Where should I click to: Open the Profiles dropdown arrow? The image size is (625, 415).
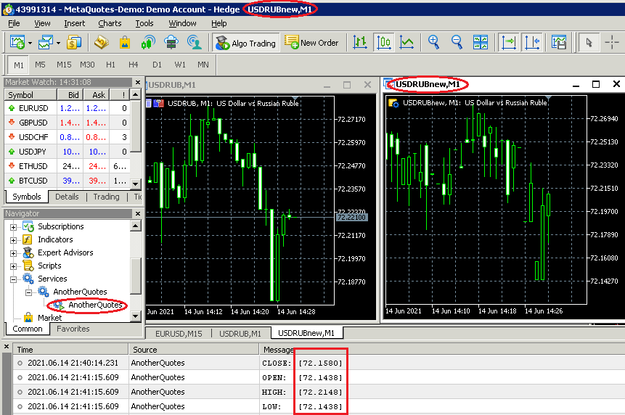click(x=58, y=43)
